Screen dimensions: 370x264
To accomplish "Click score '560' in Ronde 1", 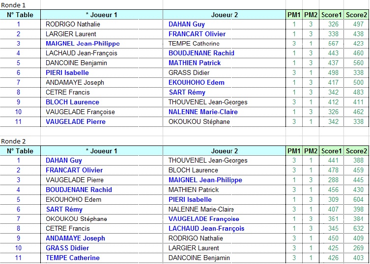I will (358, 63).
